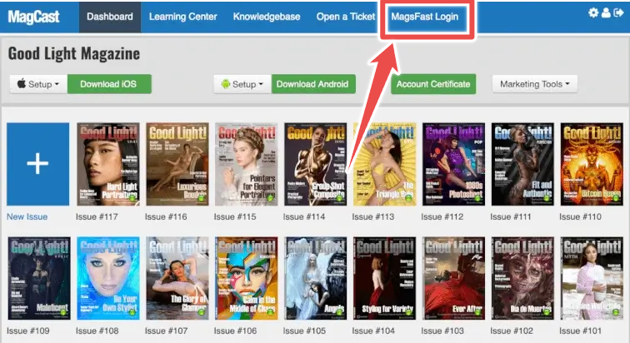Click the Issue #116 label

pos(166,216)
